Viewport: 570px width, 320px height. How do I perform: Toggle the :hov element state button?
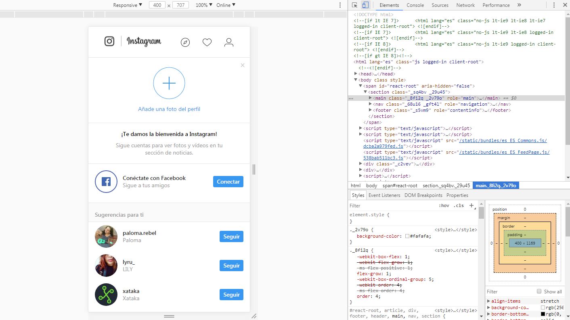click(x=444, y=206)
